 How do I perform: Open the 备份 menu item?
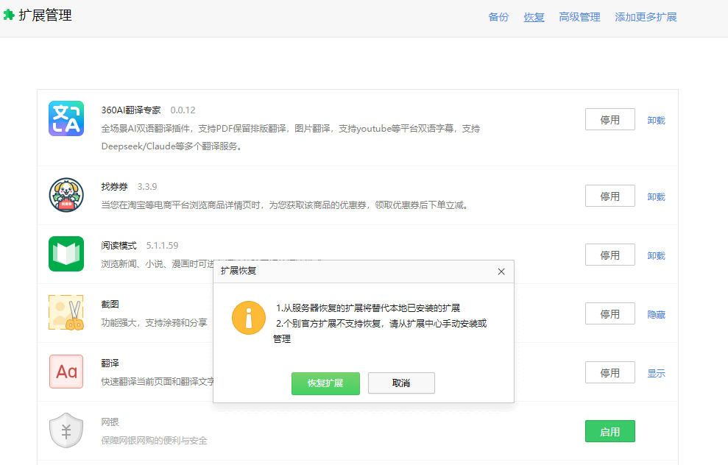(x=498, y=16)
